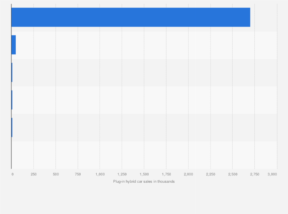Click the '1,500' axis label

tap(144, 174)
